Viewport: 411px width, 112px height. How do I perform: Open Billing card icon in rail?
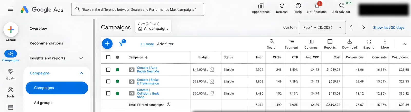click(x=11, y=107)
